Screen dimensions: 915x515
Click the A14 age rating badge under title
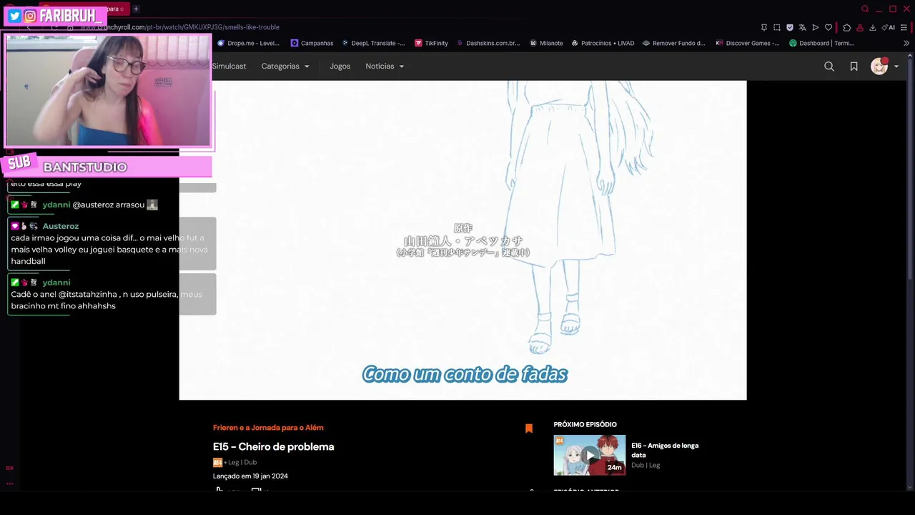(217, 463)
